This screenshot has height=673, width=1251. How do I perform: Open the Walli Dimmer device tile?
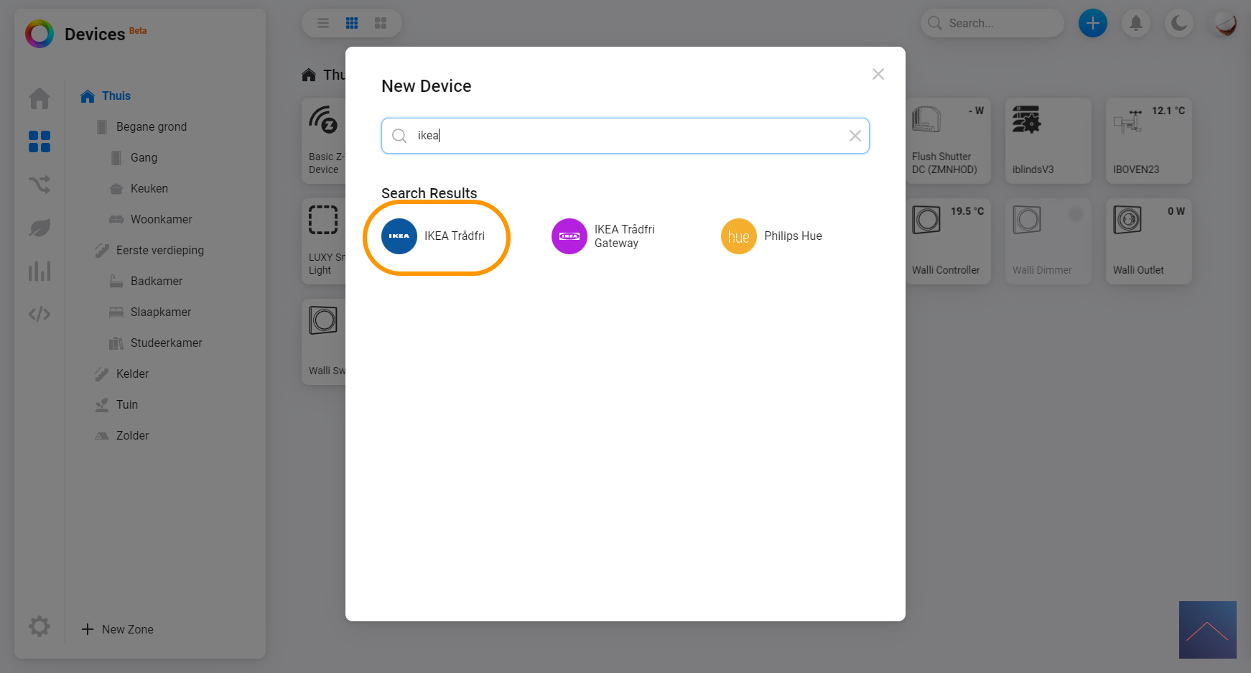tap(1048, 241)
